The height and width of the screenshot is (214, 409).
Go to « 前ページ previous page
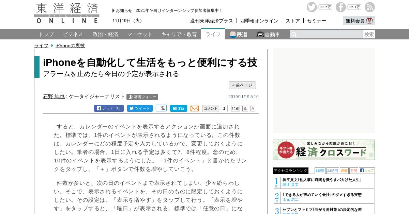pos(242,85)
